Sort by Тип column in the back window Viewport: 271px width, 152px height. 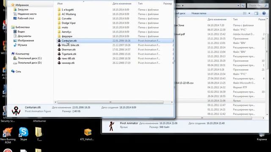coord(235,19)
